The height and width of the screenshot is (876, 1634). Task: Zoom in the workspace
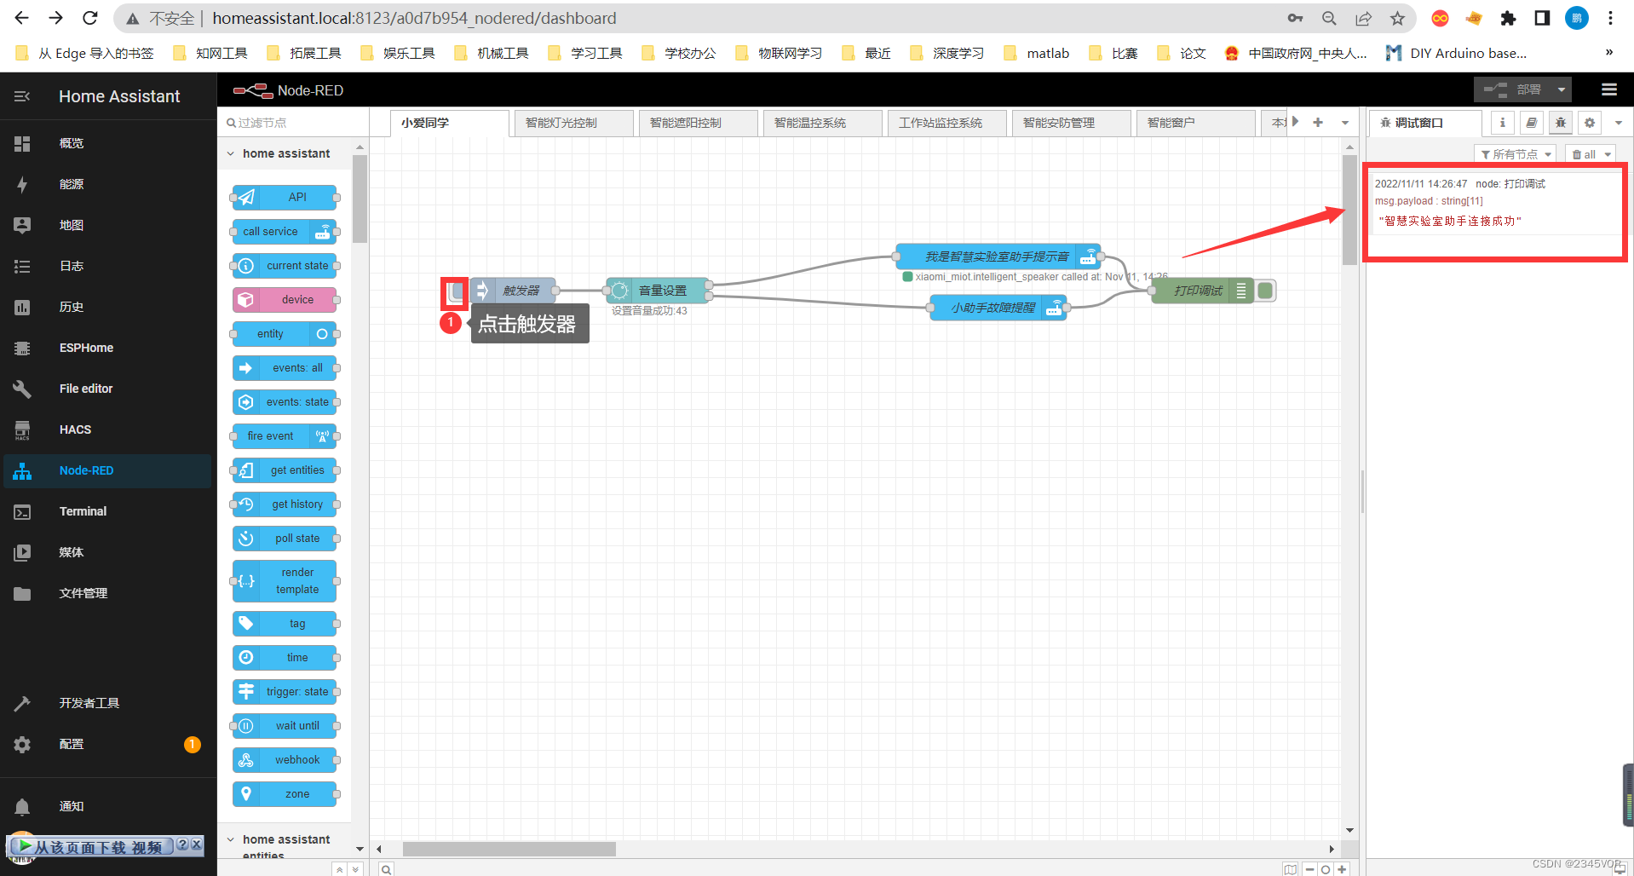pyautogui.click(x=1342, y=869)
